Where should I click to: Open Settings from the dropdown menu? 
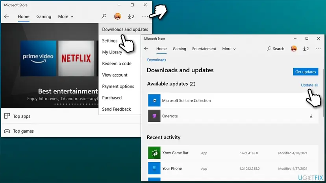click(x=110, y=41)
